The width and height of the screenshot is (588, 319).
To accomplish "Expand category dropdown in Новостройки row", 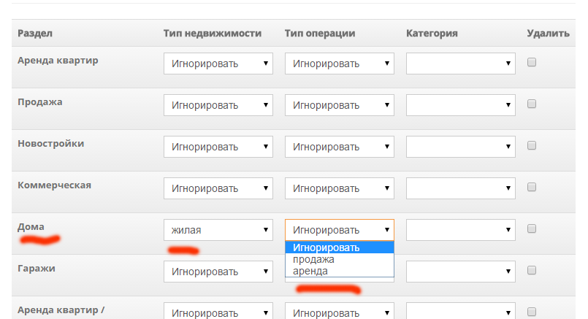I will coord(460,147).
